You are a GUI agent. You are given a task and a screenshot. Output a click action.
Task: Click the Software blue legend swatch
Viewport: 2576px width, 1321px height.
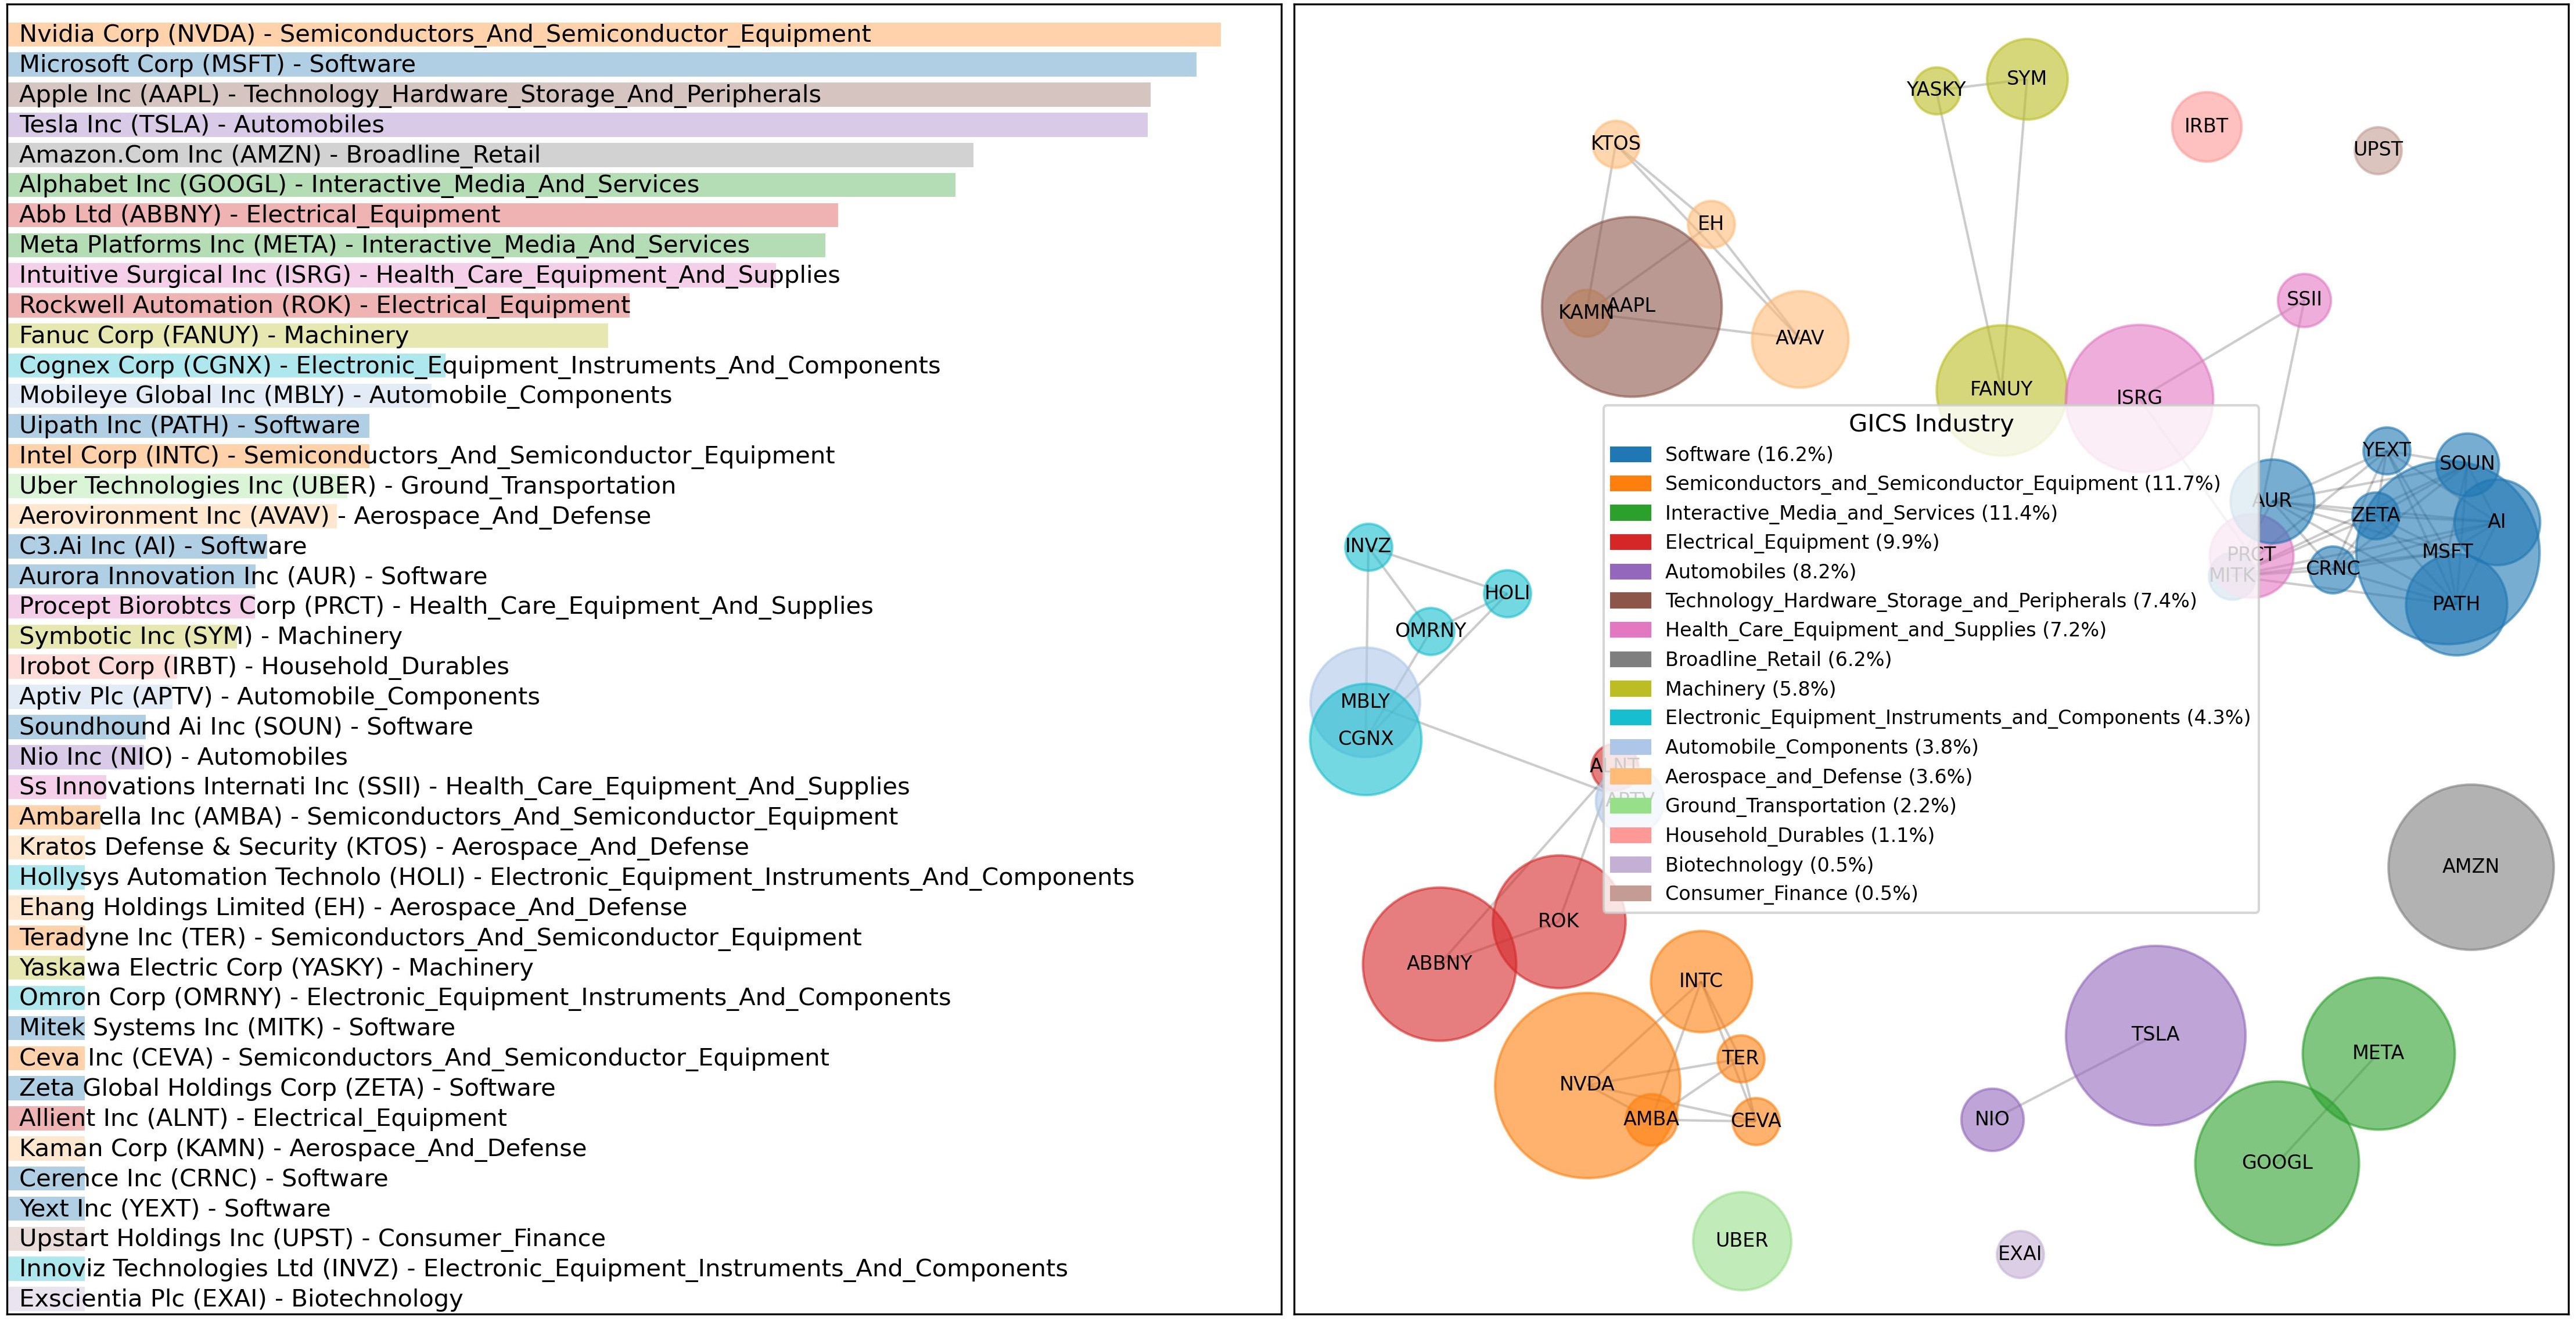coord(1630,454)
